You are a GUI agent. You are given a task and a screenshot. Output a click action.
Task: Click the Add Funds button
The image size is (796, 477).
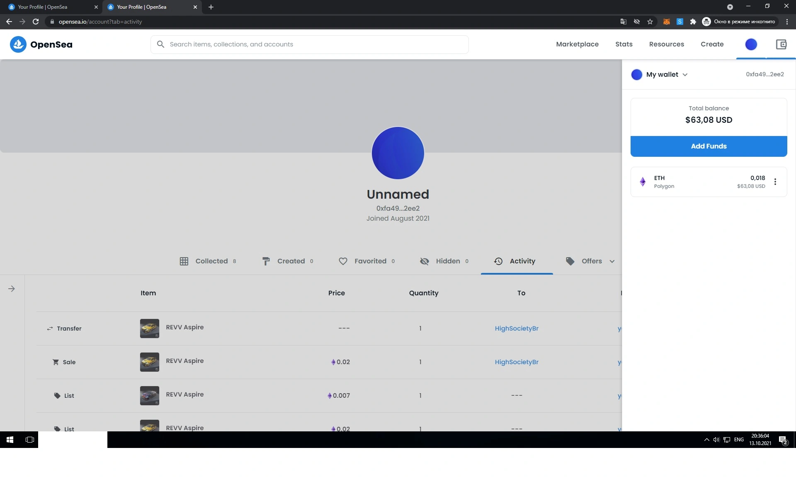tap(709, 146)
